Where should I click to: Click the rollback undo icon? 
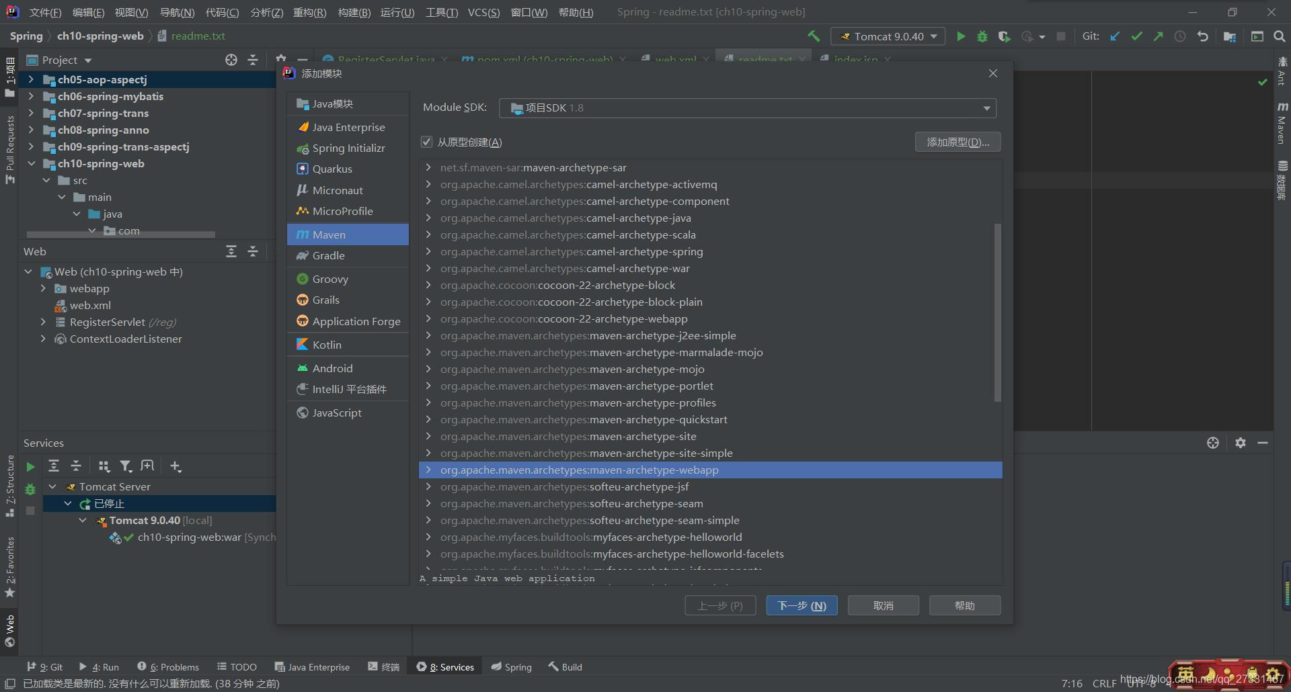1202,36
